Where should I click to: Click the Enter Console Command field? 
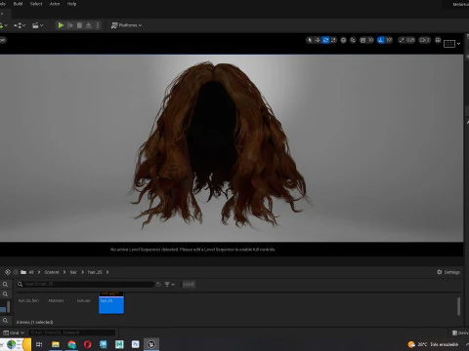(x=72, y=332)
